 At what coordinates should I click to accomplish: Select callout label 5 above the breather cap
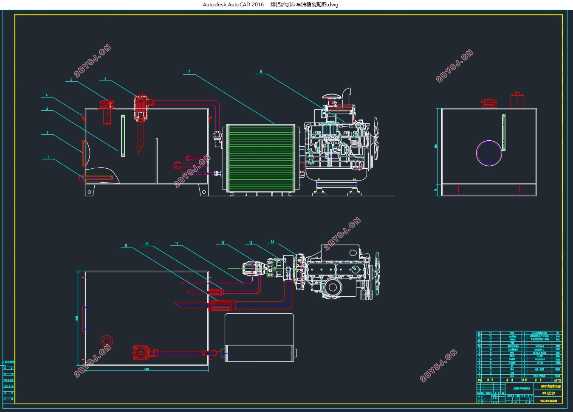[x=71, y=79]
